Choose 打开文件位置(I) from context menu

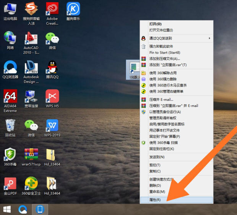click(x=176, y=30)
